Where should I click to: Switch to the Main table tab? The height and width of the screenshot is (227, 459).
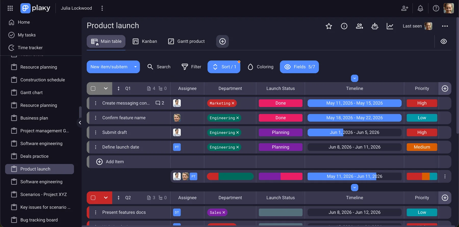[x=106, y=41]
